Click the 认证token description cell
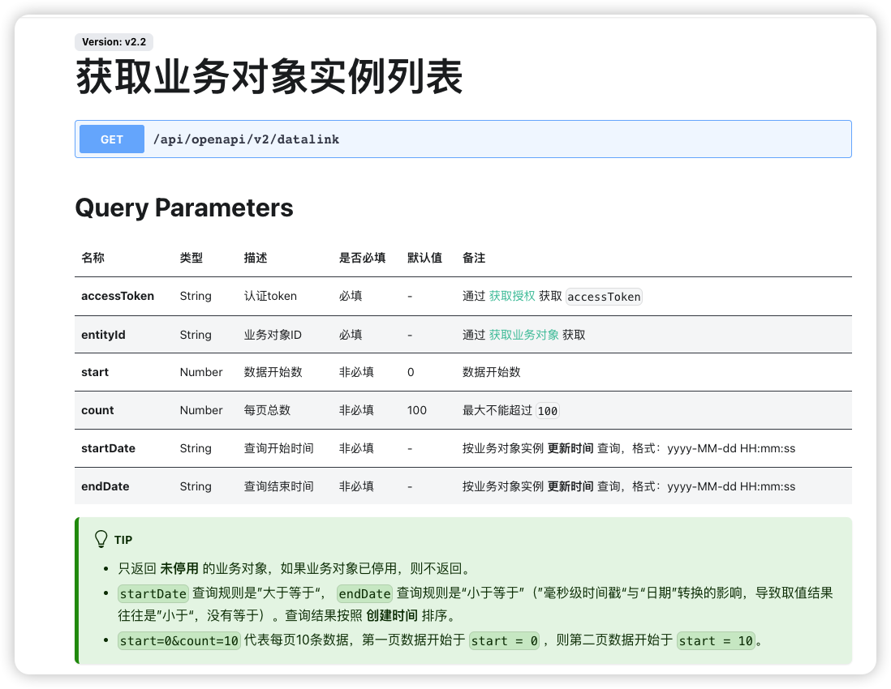891x689 pixels. click(270, 296)
